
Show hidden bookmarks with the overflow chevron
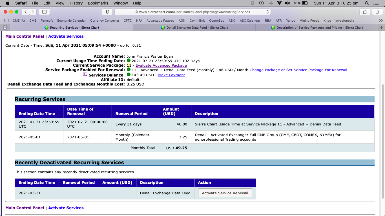(381, 21)
